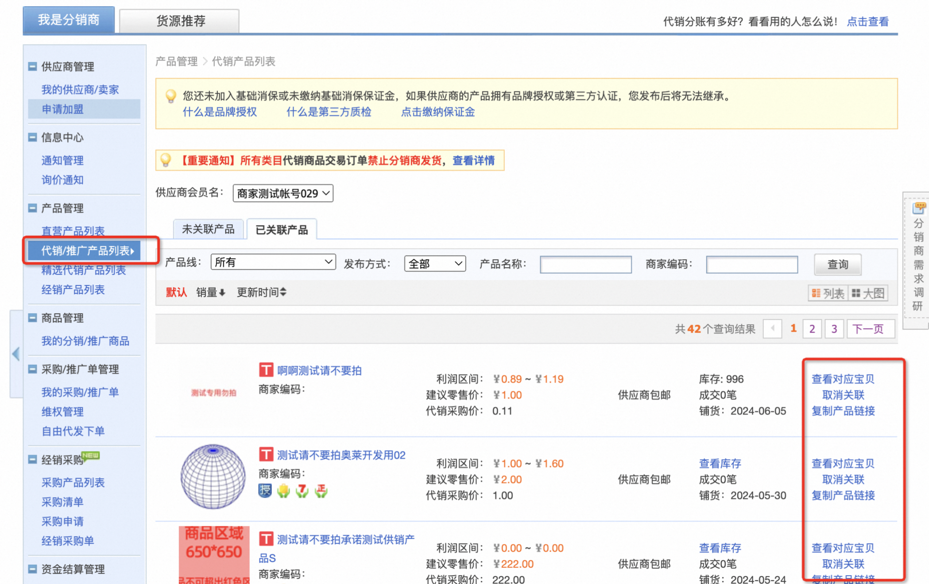Open 我的分销/推广商品 in sidebar
Screen dimensions: 929x584
click(85, 341)
